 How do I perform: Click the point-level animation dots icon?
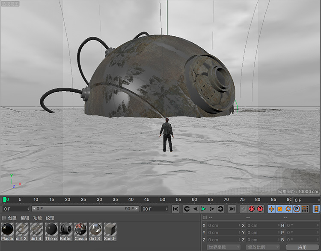(x=305, y=209)
